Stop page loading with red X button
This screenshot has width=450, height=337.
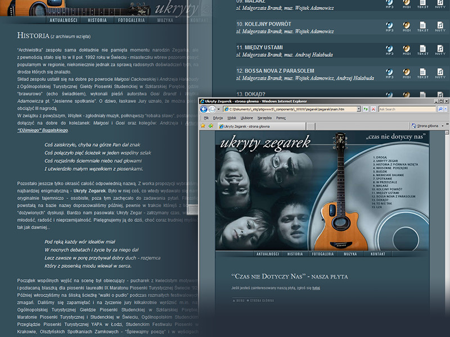(x=373, y=109)
